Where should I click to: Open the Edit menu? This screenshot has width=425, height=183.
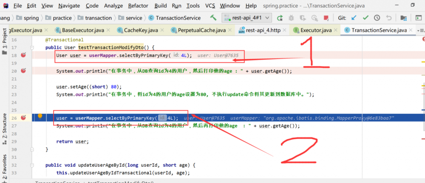click(32, 6)
